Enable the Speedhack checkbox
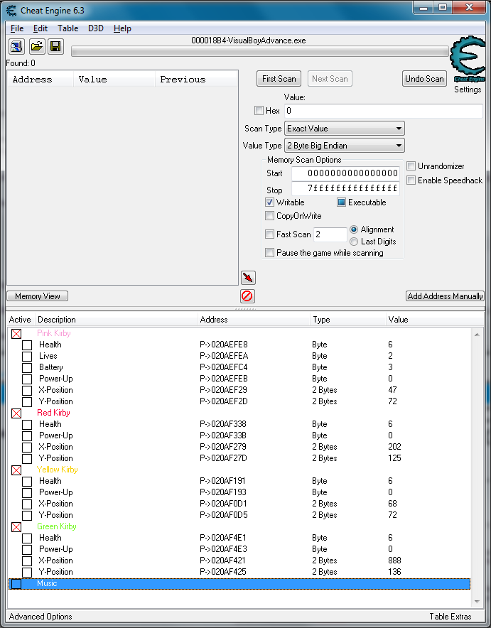 click(x=411, y=180)
